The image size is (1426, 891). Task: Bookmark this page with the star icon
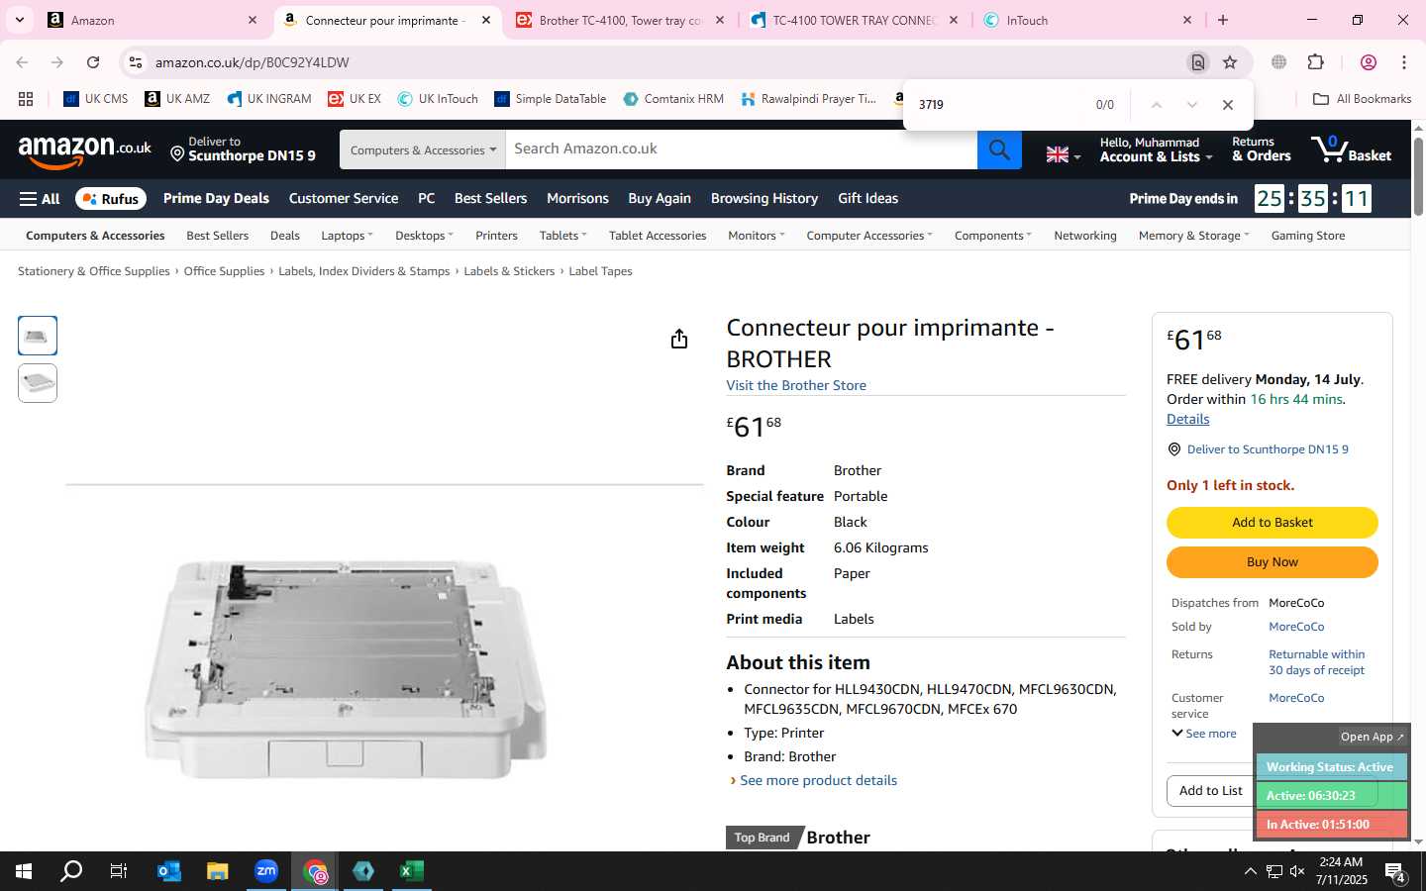point(1230,62)
